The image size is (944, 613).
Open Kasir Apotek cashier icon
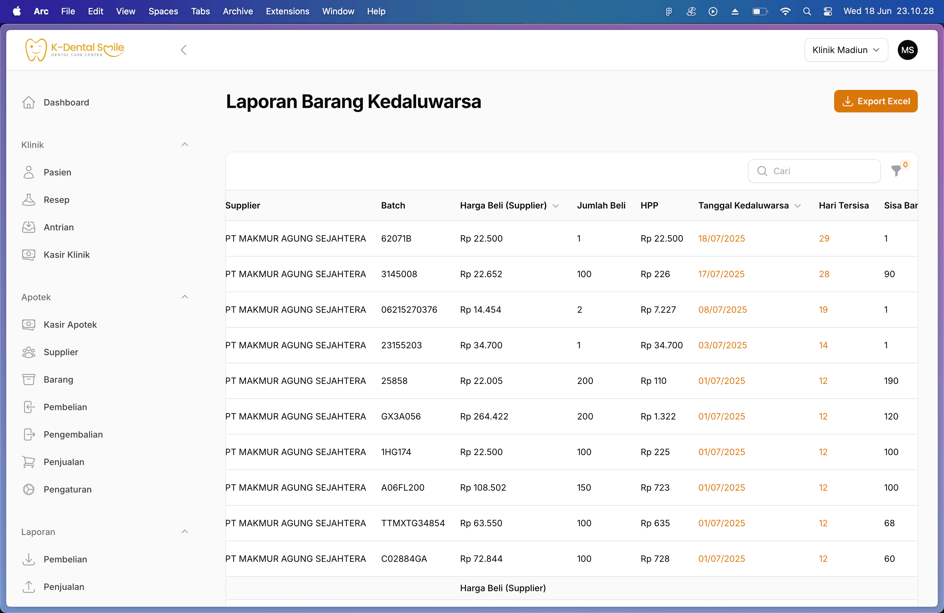pos(28,325)
